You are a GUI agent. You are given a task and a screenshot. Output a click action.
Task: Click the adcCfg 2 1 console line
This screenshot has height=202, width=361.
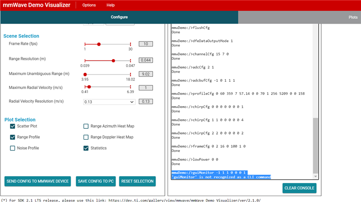coord(193,67)
